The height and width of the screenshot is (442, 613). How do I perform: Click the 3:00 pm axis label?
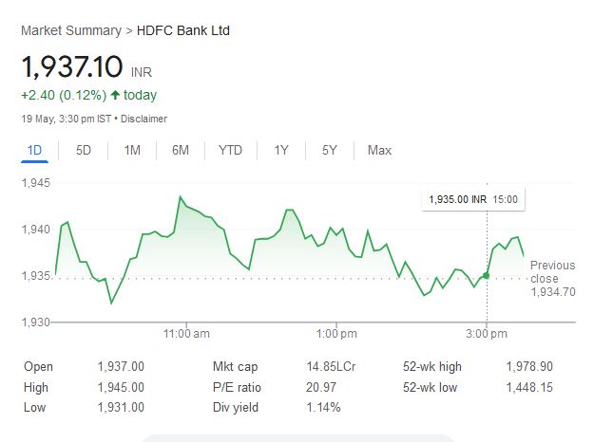point(487,334)
